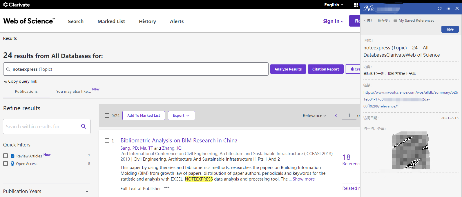Open the Marked List menu item
Viewport: 462px width, 197px height.
111,21
